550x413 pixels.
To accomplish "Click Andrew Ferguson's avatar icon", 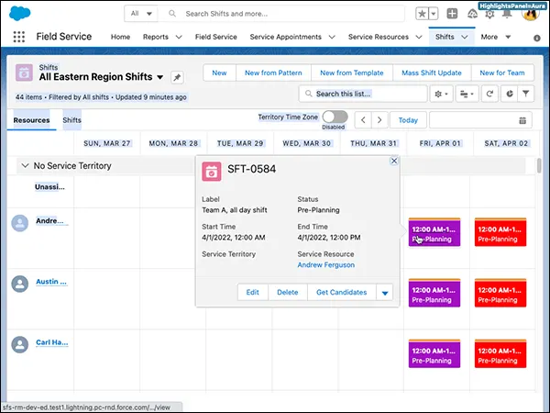I will tap(20, 223).
